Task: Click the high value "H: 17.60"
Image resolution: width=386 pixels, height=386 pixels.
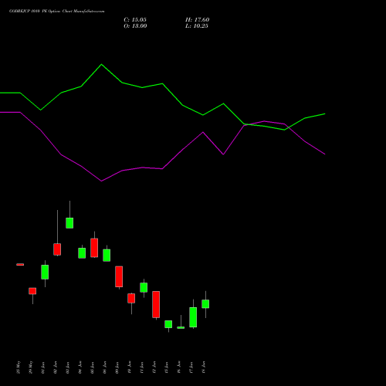Action: point(198,20)
